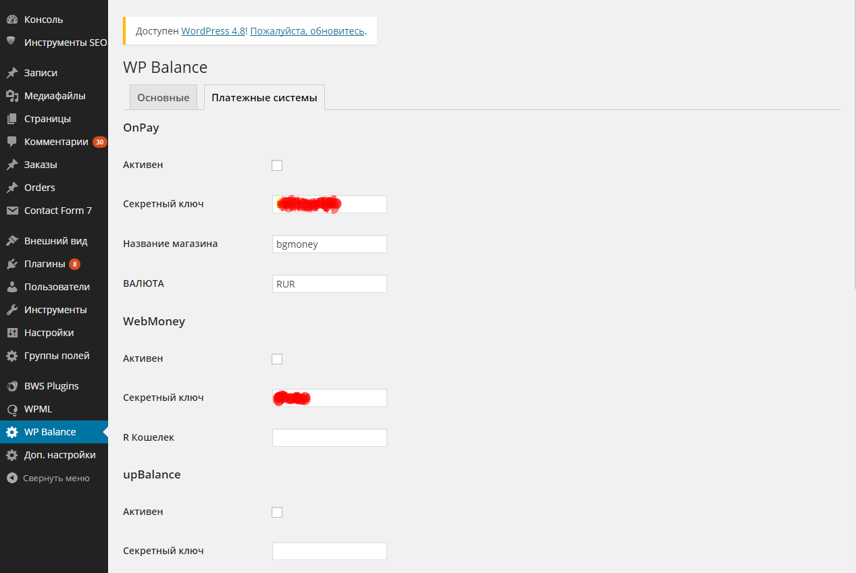856x573 pixels.
Task: Click the Внешний вид brush icon
Action: (x=11, y=241)
